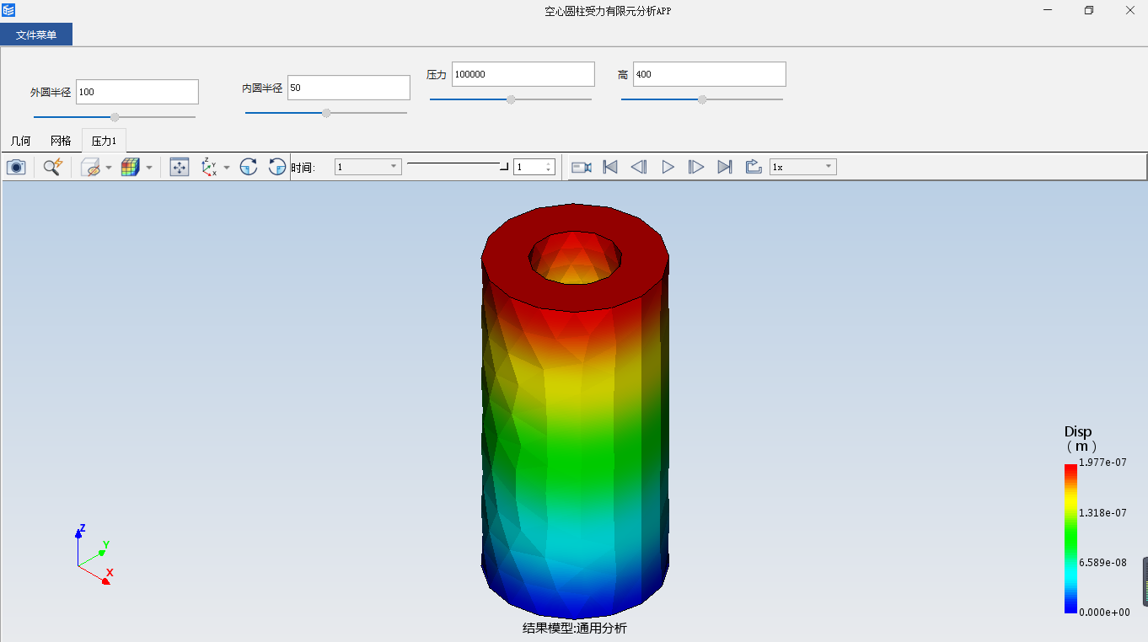Image resolution: width=1148 pixels, height=642 pixels.
Task: Click the 外圆半径 slider handle
Action: pos(115,117)
